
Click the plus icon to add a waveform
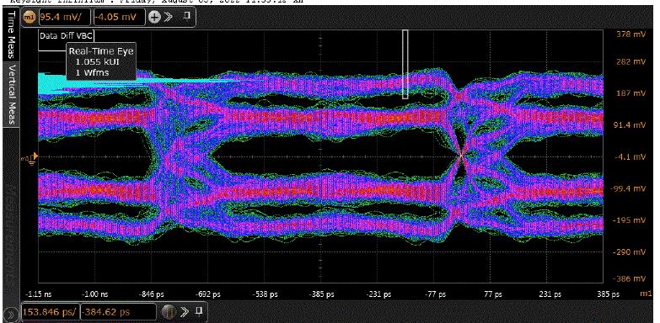[154, 17]
